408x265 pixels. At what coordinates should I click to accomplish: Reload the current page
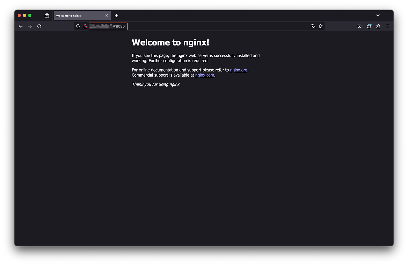(39, 26)
